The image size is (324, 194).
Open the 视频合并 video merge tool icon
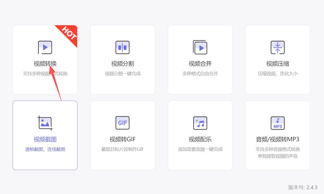coord(200,47)
